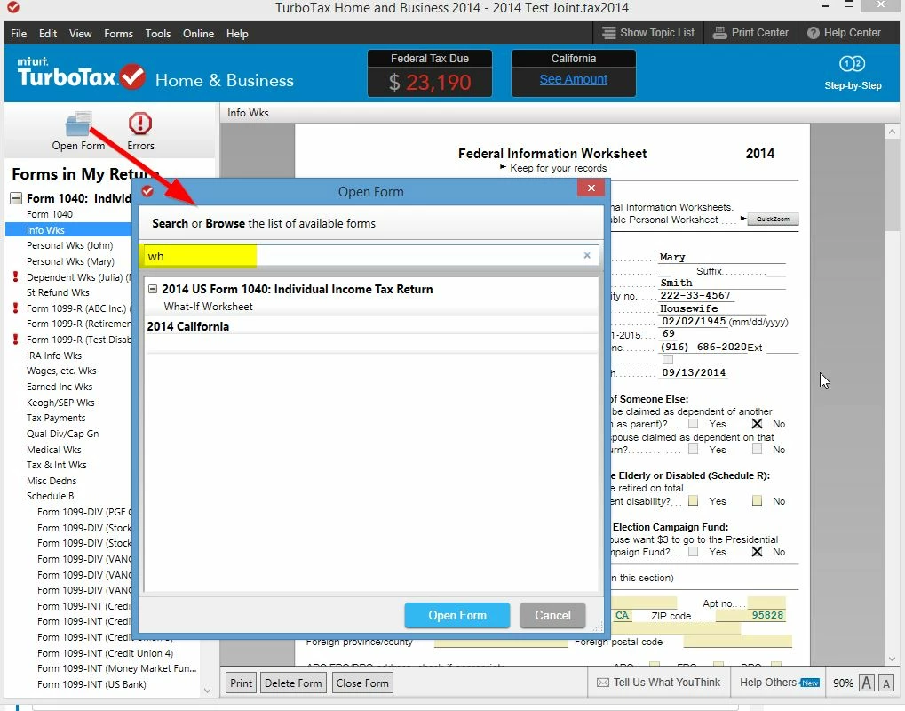Click the worksheet vertical scrollbar up arrow

point(892,132)
